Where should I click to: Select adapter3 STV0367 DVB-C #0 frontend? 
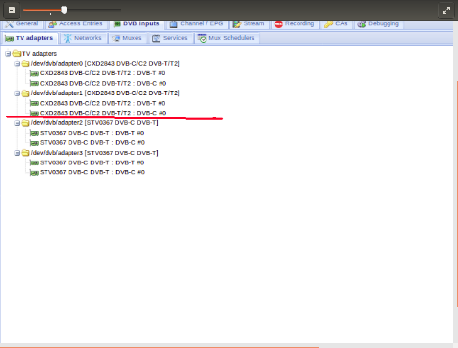point(92,172)
